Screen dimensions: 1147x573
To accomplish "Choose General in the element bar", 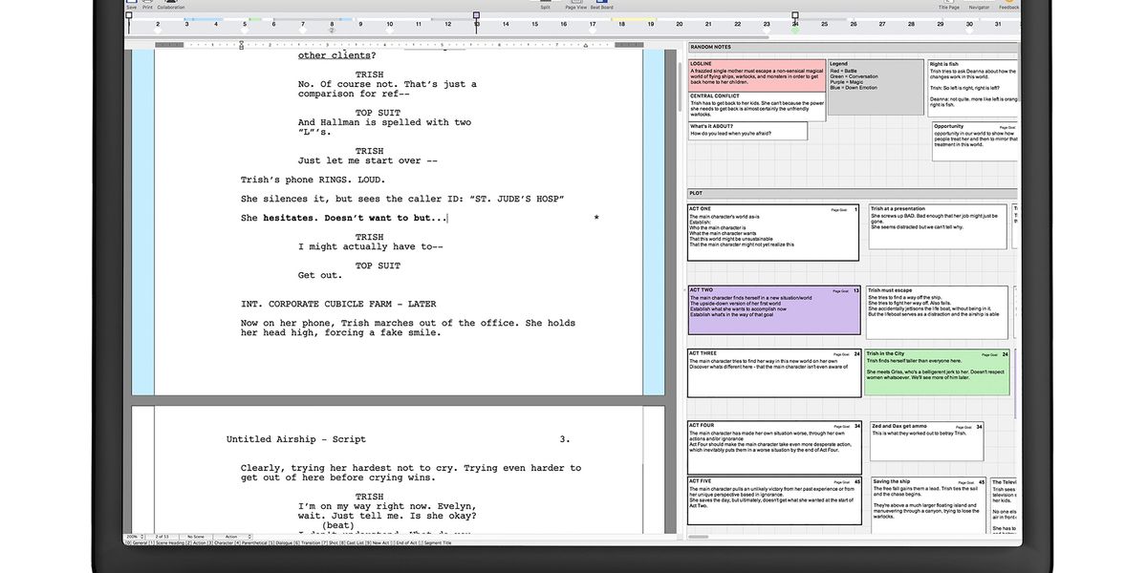I will coord(140,543).
